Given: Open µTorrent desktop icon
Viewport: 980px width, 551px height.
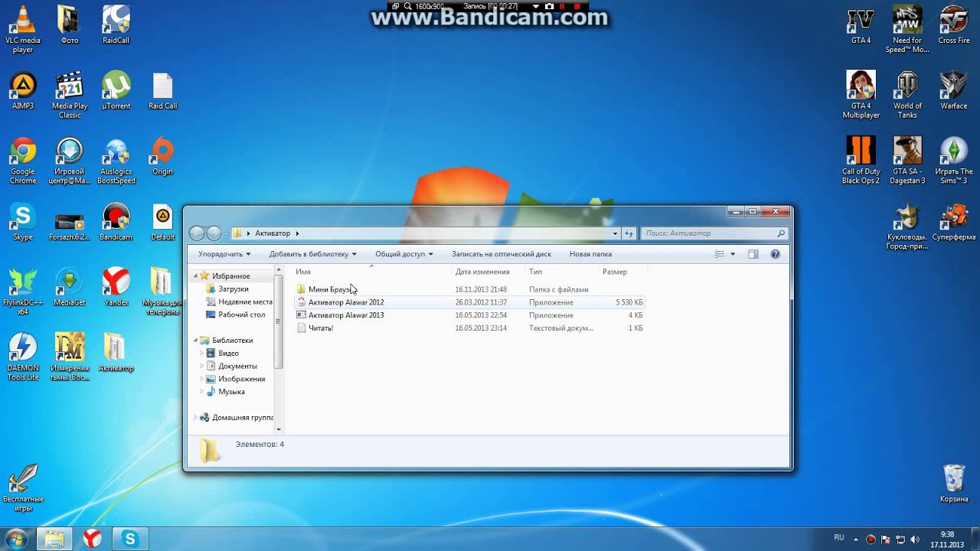Looking at the screenshot, I should point(116,90).
